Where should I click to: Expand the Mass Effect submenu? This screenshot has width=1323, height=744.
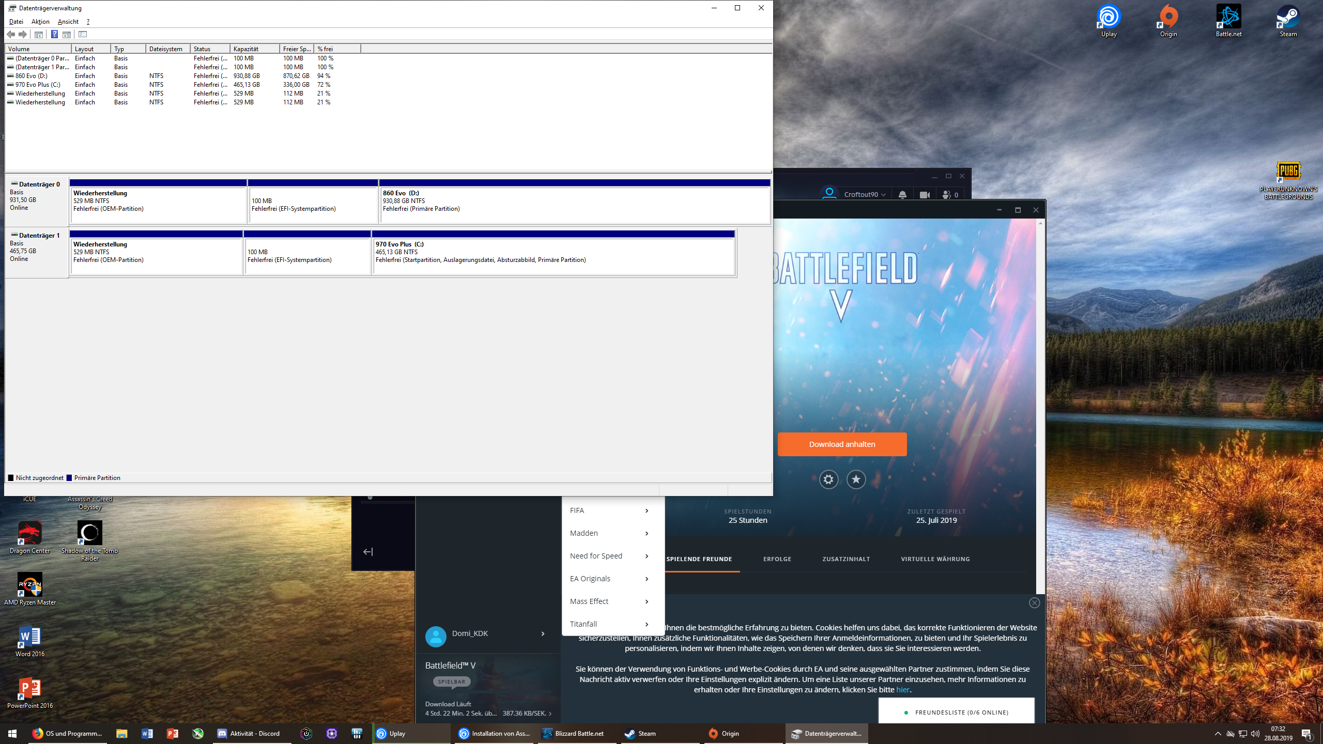point(647,601)
